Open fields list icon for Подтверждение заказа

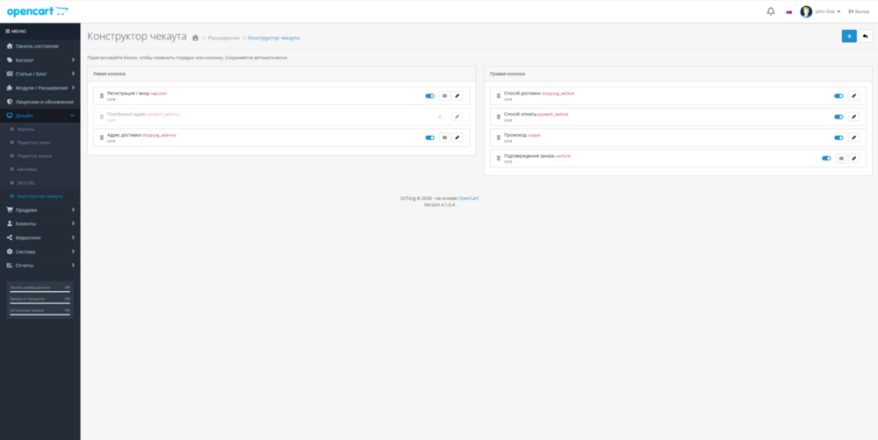point(841,159)
